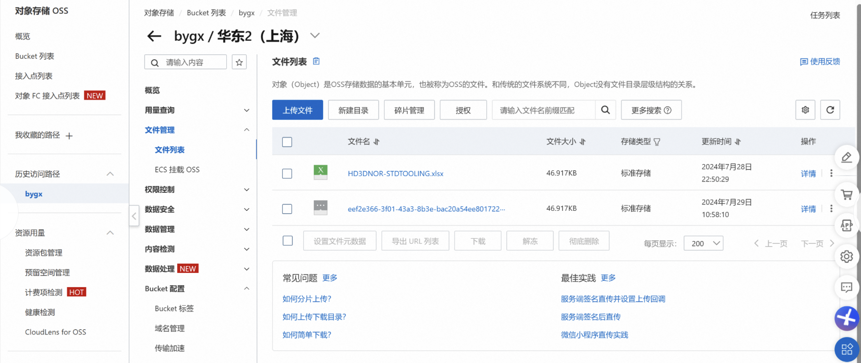This screenshot has height=363, width=861.
Task: Open the bucket region dropdown chevron
Action: (315, 36)
